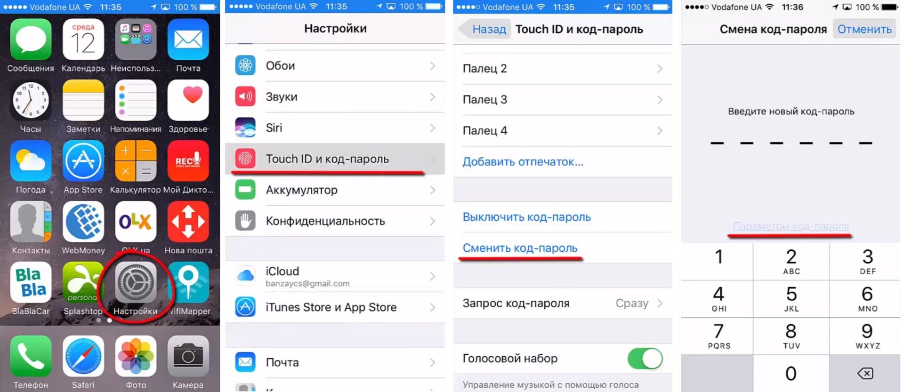Open the Камера app in the dock
This screenshot has width=904, height=392.
[188, 356]
